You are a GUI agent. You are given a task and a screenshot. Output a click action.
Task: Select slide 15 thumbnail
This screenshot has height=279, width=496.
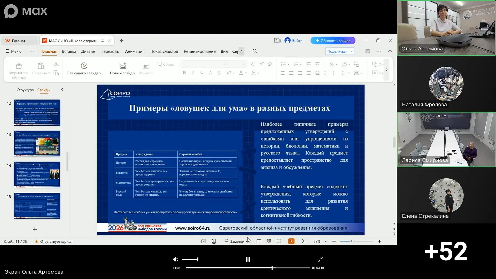[x=37, y=206]
